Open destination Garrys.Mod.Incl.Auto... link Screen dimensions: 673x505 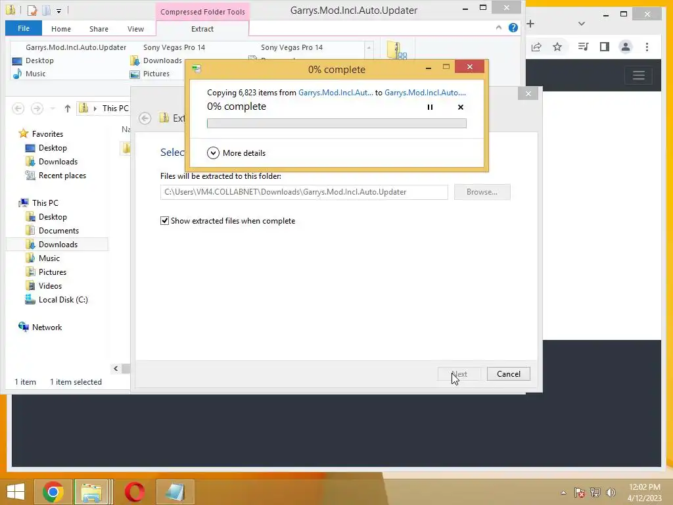pyautogui.click(x=425, y=92)
